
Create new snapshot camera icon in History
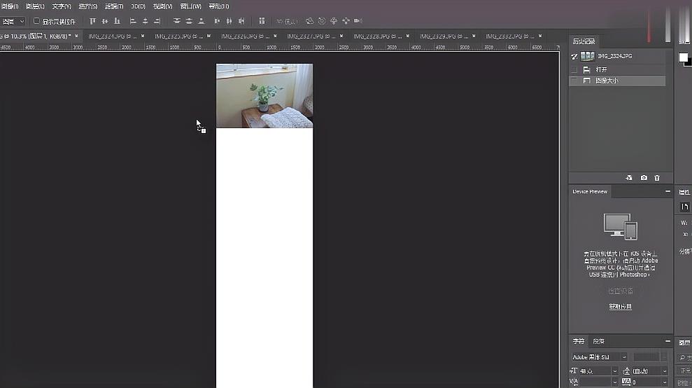644,178
